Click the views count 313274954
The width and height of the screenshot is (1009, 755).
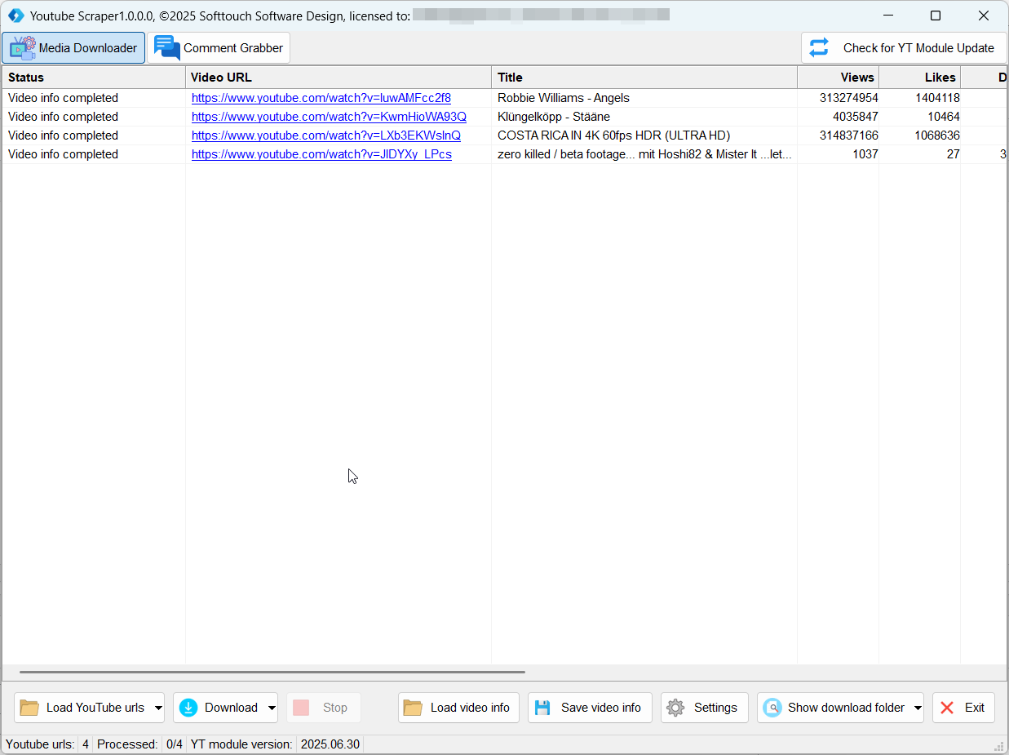(849, 98)
